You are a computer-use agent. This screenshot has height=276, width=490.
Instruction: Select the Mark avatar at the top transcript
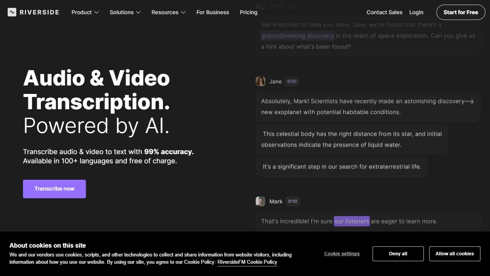(x=260, y=5)
